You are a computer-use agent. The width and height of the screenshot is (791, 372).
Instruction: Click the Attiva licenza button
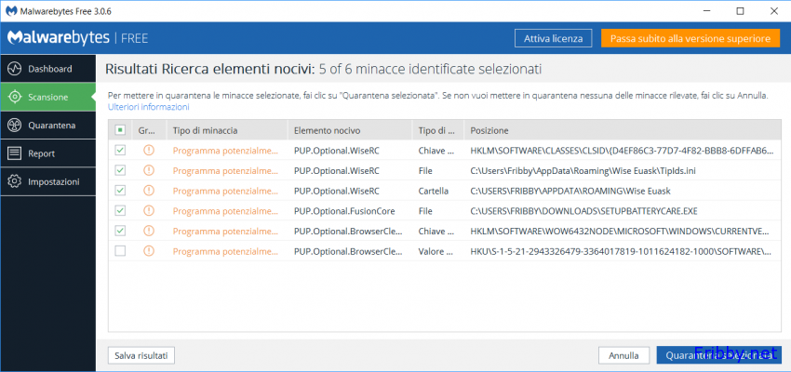[554, 38]
